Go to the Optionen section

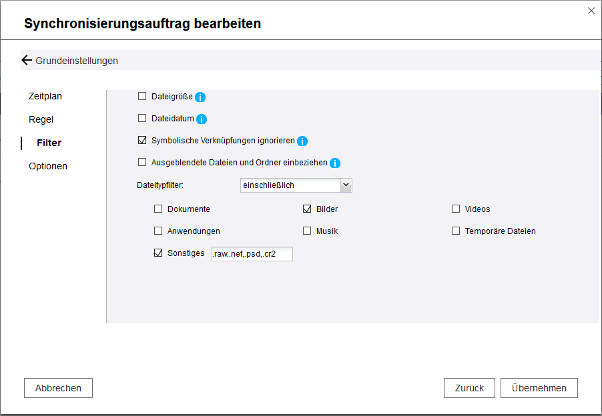[48, 166]
